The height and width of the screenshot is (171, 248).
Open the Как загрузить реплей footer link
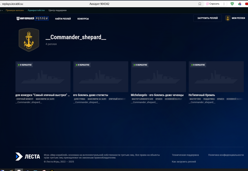click(x=184, y=161)
